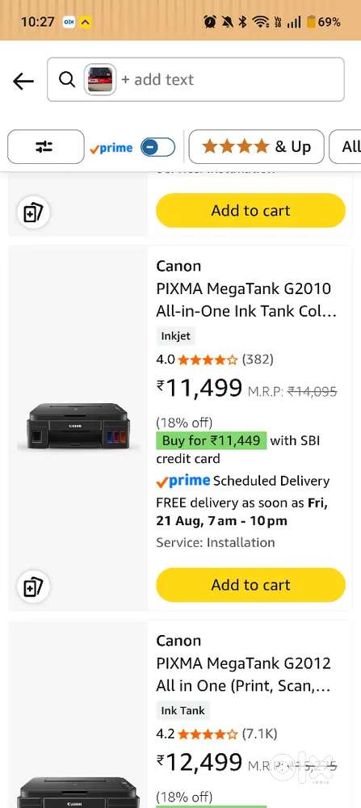
Task: Open the 382 ratings for G2010
Action: pyautogui.click(x=258, y=360)
